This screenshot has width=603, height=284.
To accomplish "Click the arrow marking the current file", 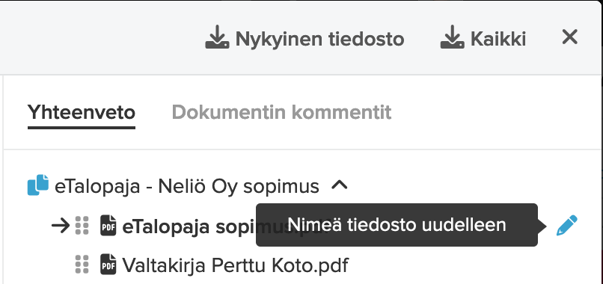I will [61, 226].
